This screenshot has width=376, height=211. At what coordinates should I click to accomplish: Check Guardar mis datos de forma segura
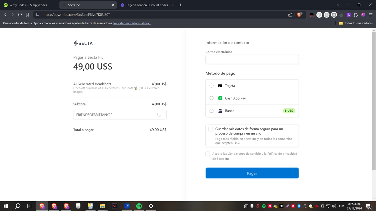[x=211, y=129]
